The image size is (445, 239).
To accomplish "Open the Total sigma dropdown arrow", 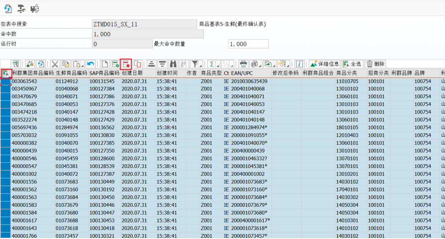I will click(218, 66).
